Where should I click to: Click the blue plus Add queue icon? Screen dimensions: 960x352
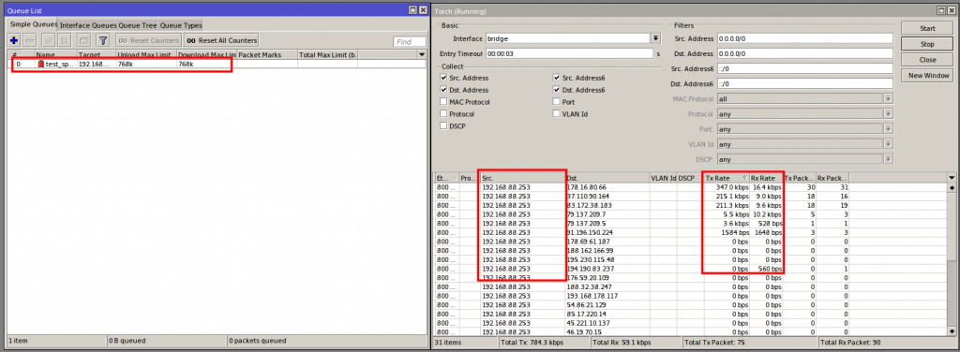pos(14,40)
